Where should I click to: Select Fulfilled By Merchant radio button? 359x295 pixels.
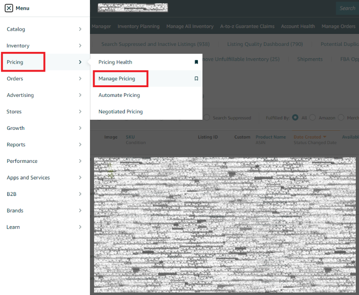pos(341,117)
